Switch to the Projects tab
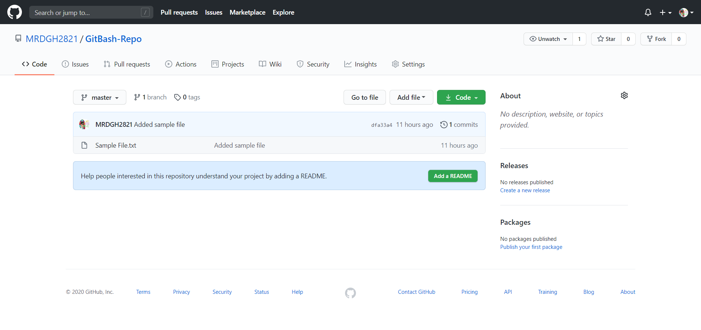Viewport: 701px width, 330px height. (x=228, y=64)
